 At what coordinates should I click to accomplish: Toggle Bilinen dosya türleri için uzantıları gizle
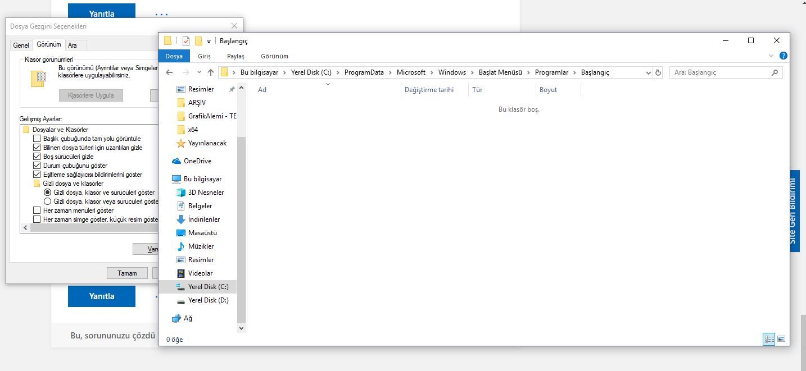[x=37, y=148]
